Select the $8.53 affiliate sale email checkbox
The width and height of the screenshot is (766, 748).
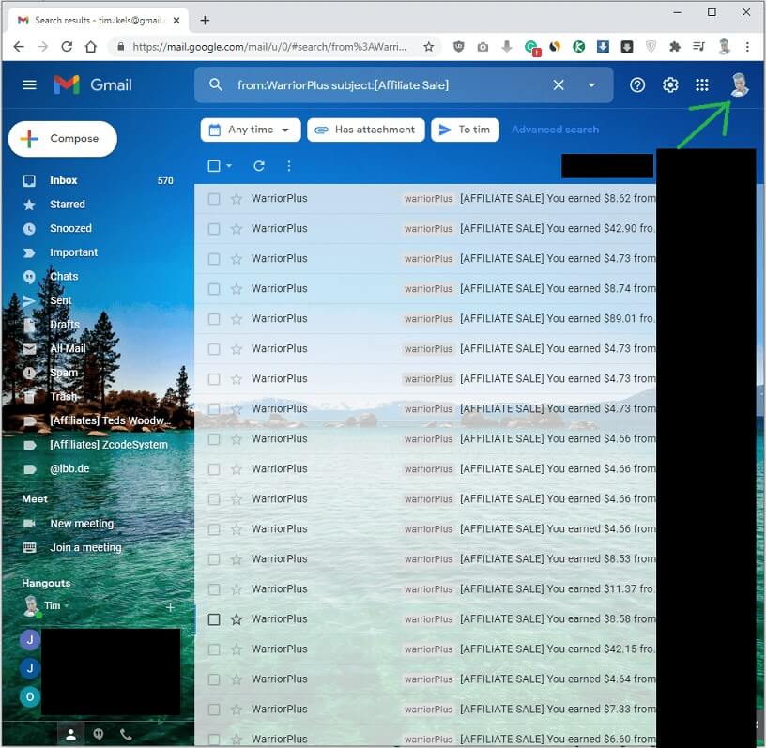(x=214, y=559)
